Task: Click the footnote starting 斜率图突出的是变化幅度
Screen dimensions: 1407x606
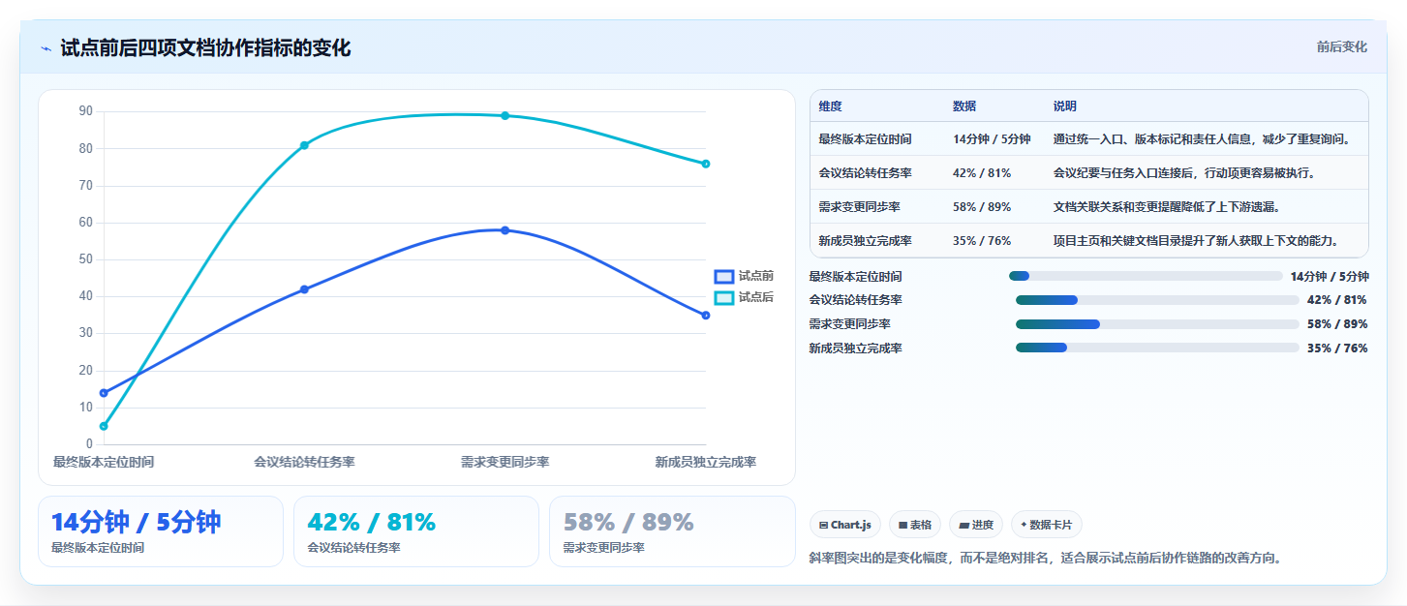Action: (x=1045, y=559)
